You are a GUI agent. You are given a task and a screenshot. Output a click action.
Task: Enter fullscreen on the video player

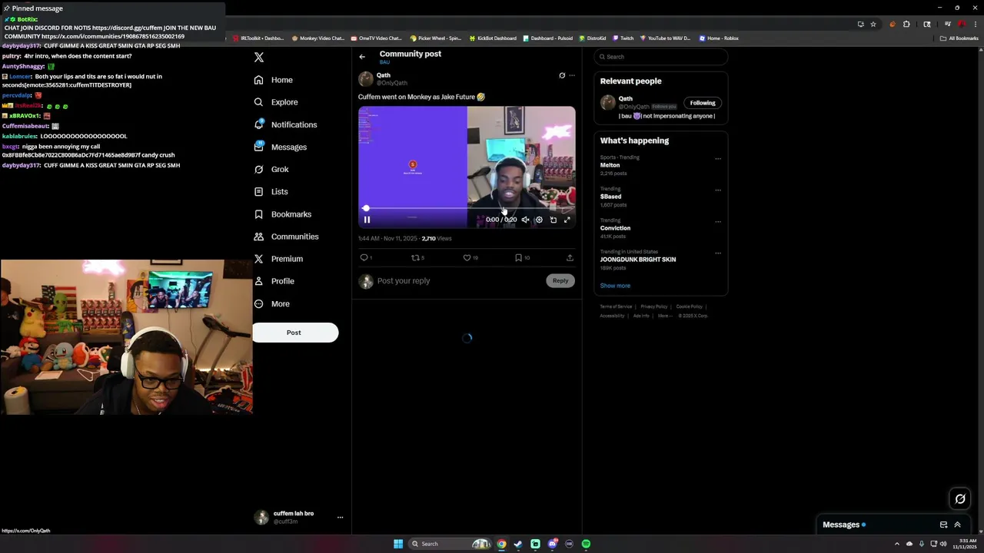click(567, 220)
